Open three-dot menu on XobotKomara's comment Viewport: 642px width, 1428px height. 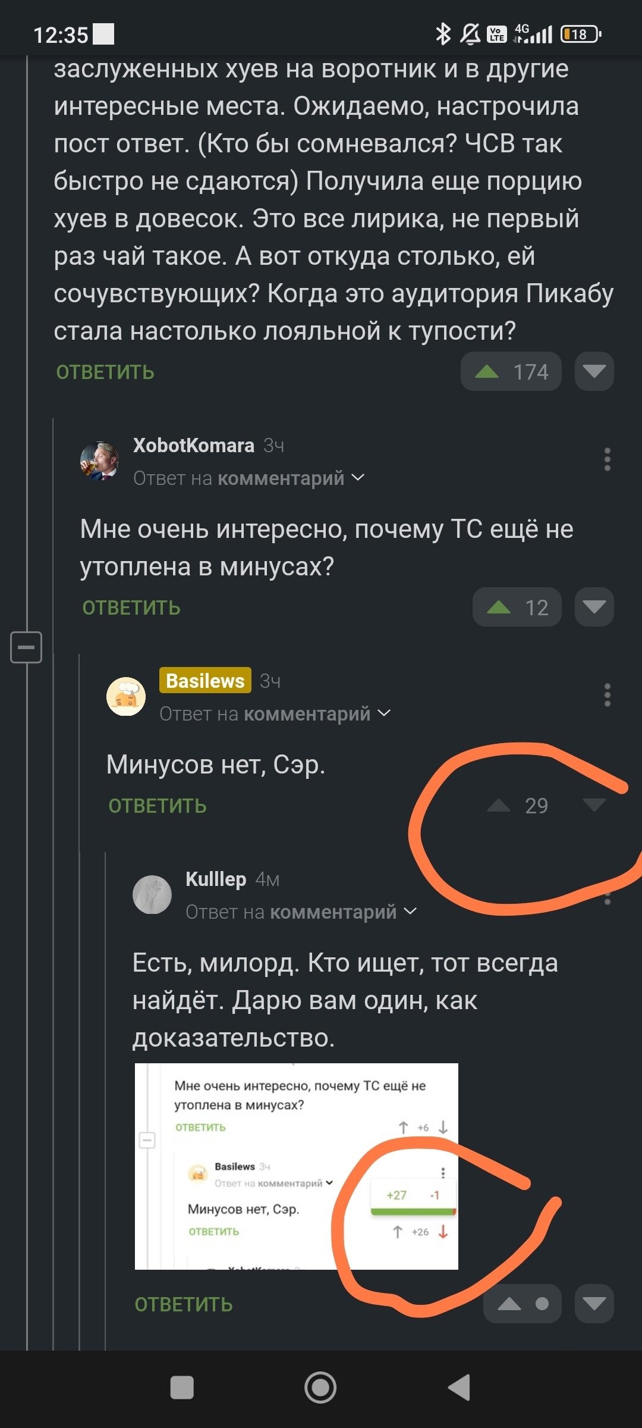pos(607,459)
